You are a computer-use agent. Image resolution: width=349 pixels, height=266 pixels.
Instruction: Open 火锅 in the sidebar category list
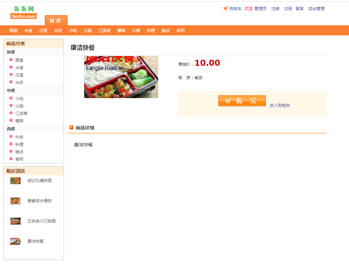(19, 106)
